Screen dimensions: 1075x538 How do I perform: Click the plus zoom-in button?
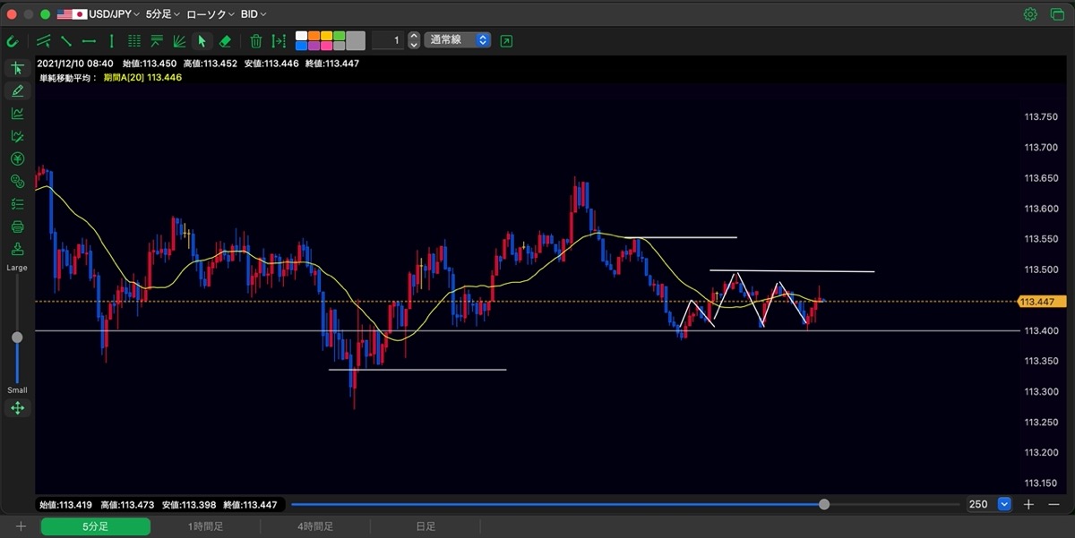point(1028,505)
